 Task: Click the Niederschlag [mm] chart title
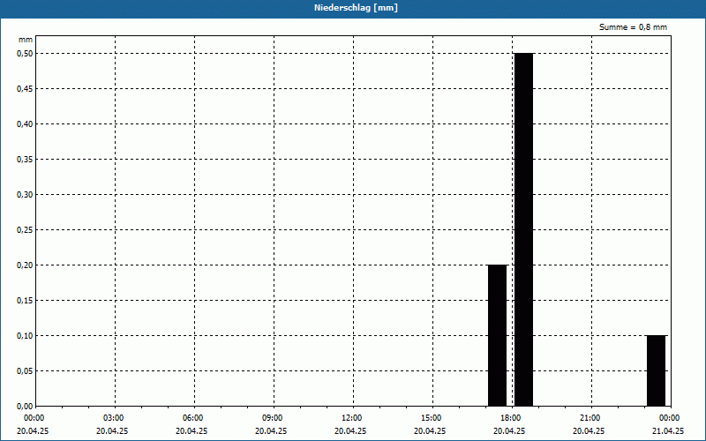click(356, 8)
